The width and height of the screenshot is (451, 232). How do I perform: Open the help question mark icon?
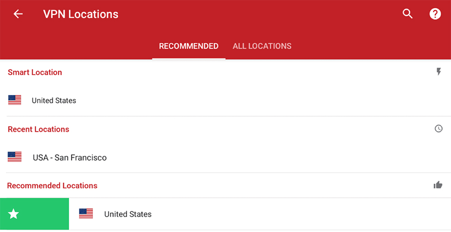(435, 14)
